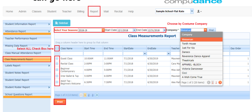Viewport: 252px width, 112px height.
Task: Click the orange Print button
Action: click(60, 102)
